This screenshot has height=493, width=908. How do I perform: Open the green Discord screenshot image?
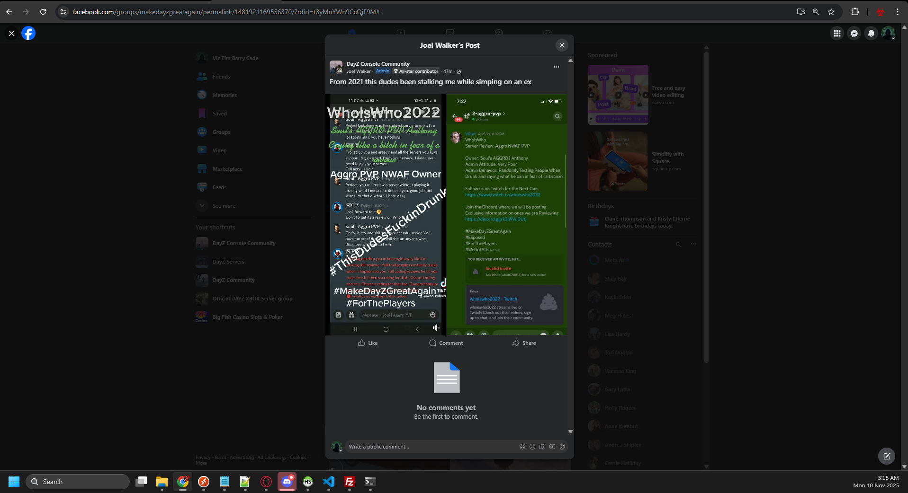(x=507, y=215)
